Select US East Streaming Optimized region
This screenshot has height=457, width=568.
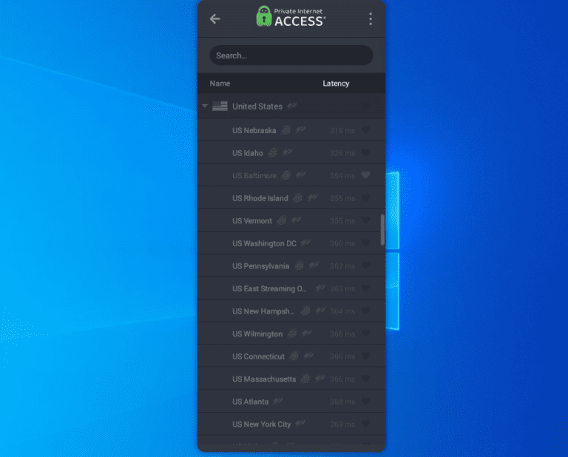tap(291, 288)
